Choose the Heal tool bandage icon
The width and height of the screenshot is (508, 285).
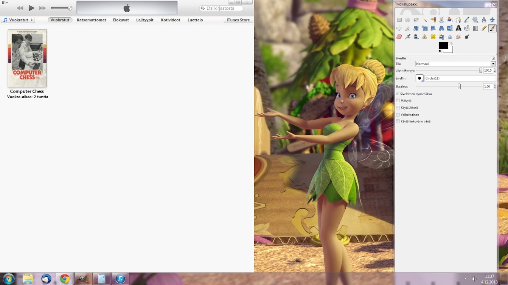coord(433,37)
